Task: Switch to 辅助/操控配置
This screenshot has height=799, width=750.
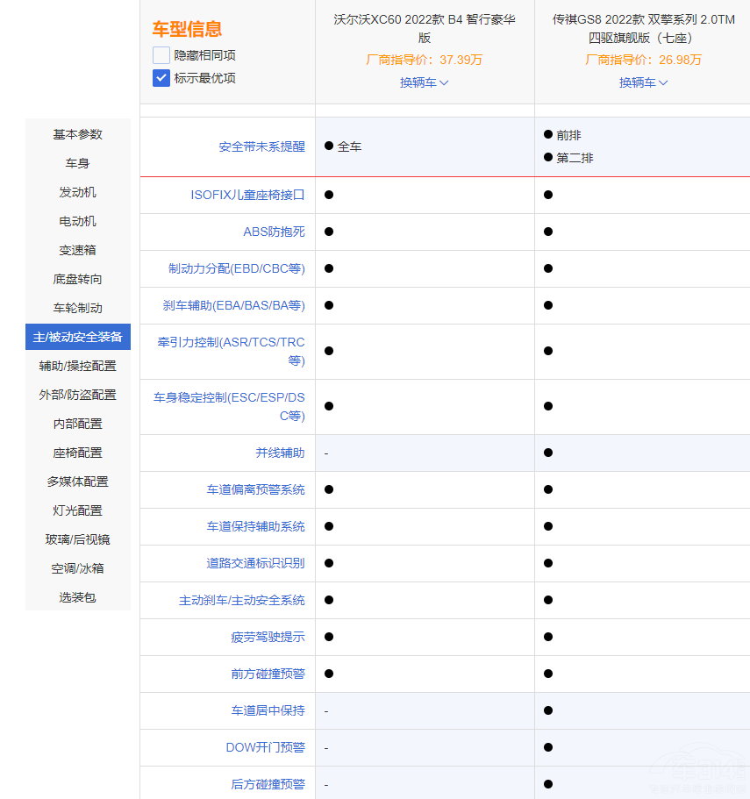Action: click(77, 366)
